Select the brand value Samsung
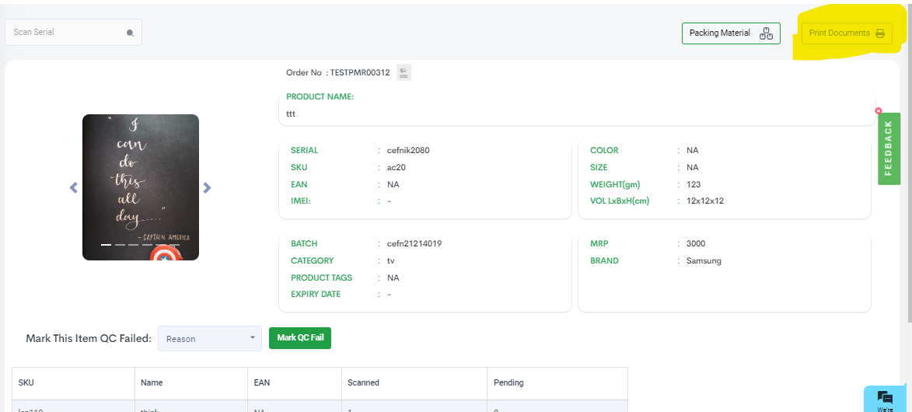 tap(704, 260)
